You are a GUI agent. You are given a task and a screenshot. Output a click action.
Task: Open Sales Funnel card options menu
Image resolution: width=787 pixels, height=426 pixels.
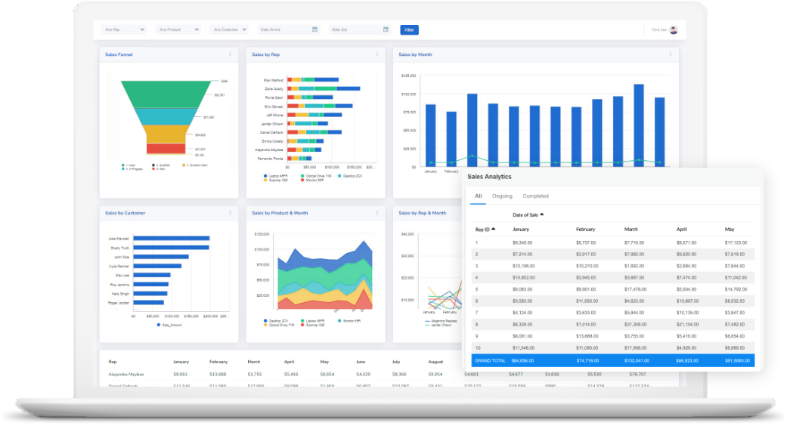[x=231, y=54]
